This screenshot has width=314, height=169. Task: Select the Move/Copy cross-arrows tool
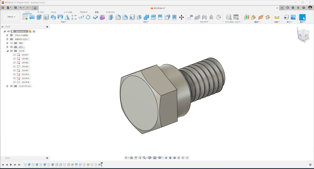point(181,17)
